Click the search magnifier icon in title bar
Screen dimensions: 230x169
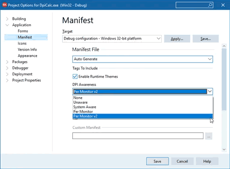pyautogui.click(x=210, y=5)
